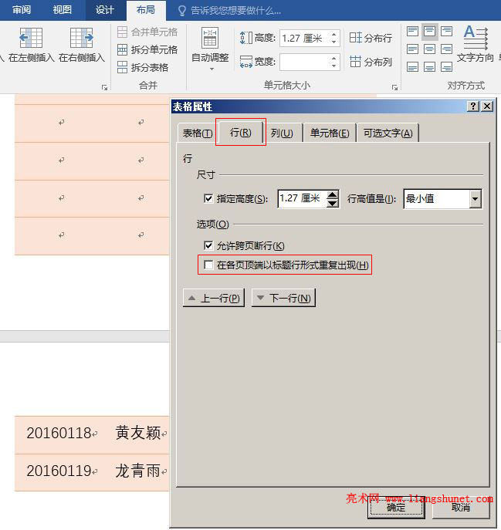501x530 pixels.
Task: Enable Repeat as Header Row (在各页顶端以标题行形式重复出现) checkbox
Action: [x=208, y=265]
